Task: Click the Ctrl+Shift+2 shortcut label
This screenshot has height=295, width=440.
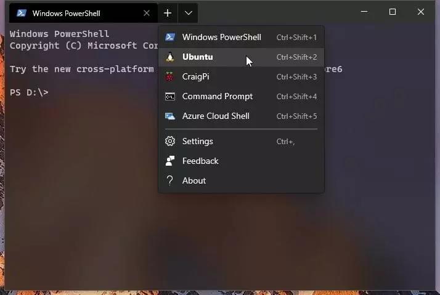Action: pos(296,57)
